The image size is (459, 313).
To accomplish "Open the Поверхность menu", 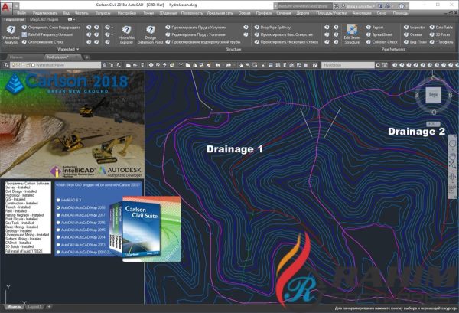I will click(192, 13).
